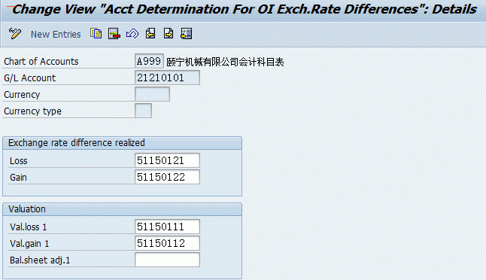Click the Gain account field 51150122
This screenshot has height=280, width=486.
(167, 177)
